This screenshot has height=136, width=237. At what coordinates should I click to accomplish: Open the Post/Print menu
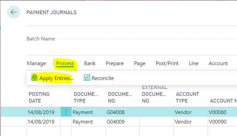coord(167,63)
